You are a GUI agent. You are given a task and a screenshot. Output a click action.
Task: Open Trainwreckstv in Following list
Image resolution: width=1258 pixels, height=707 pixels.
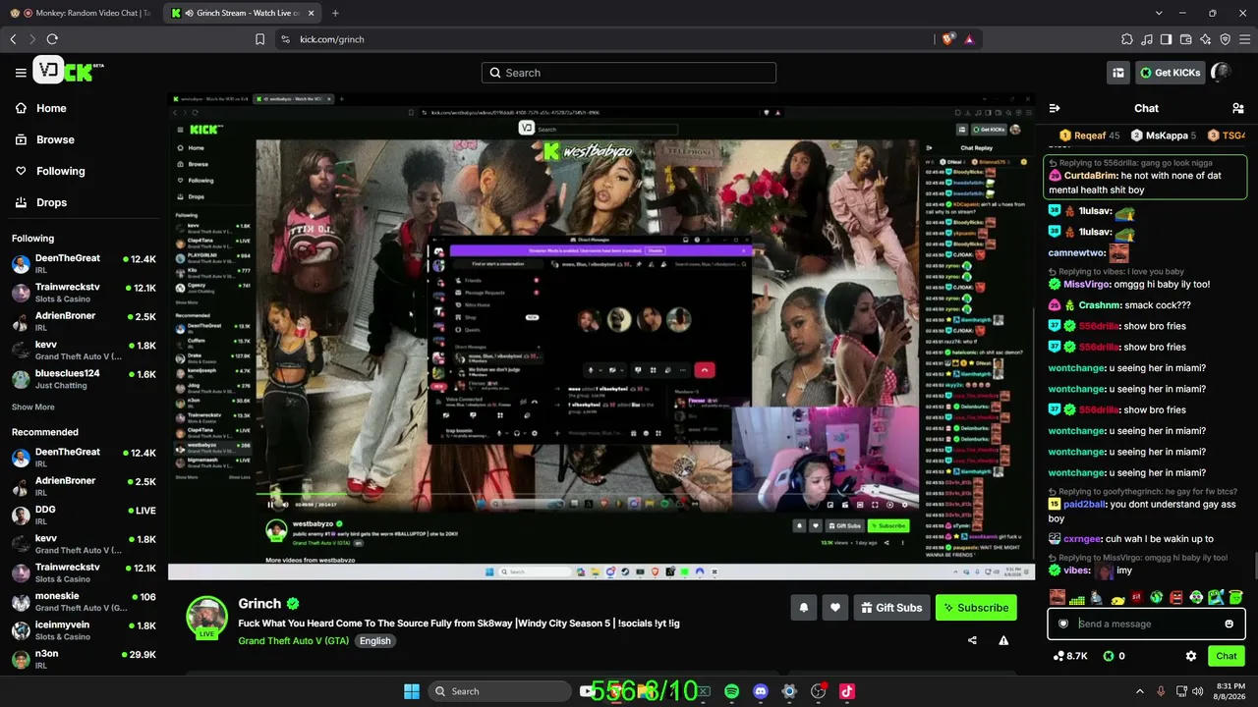pyautogui.click(x=84, y=292)
